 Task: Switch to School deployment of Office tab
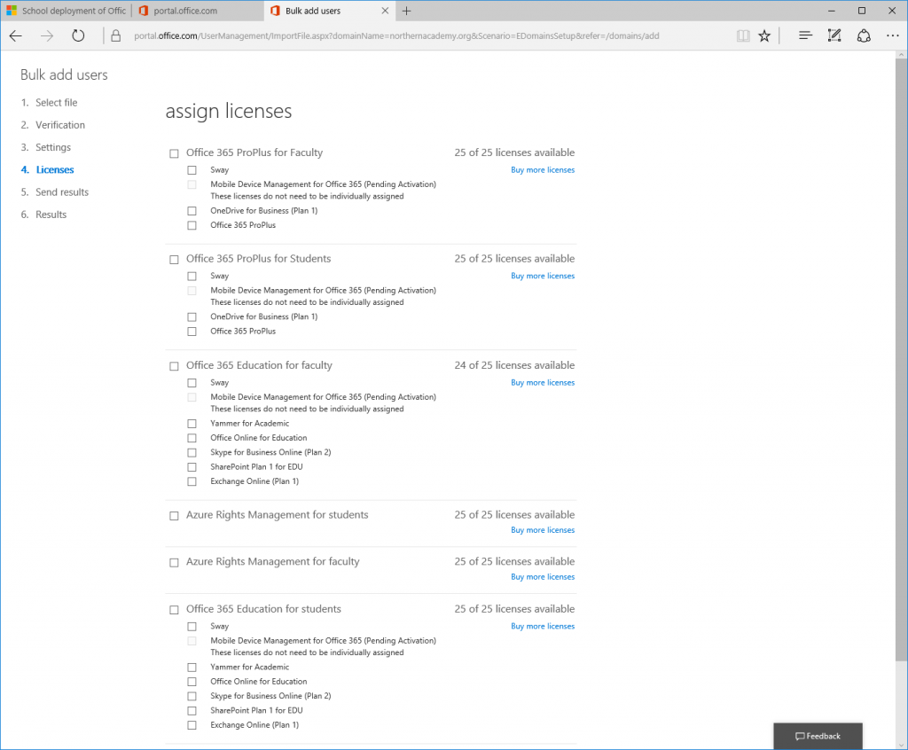(66, 11)
